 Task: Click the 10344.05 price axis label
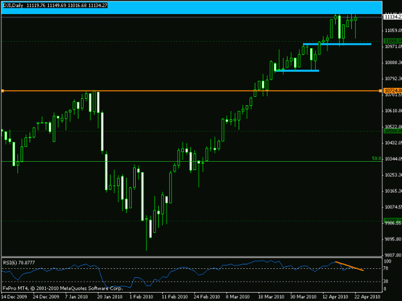coord(393,159)
